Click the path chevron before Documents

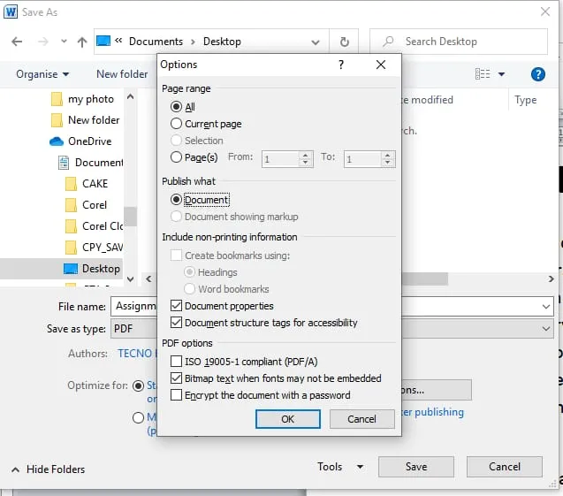click(118, 40)
